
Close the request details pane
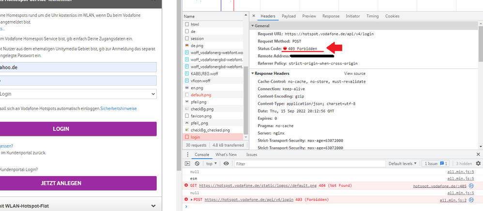point(254,16)
